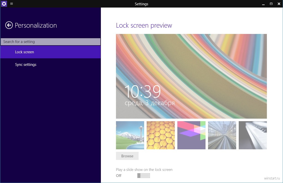283x183 pixels.
Task: Choose the purple geometric shapes thumbnail
Action: 191,135
